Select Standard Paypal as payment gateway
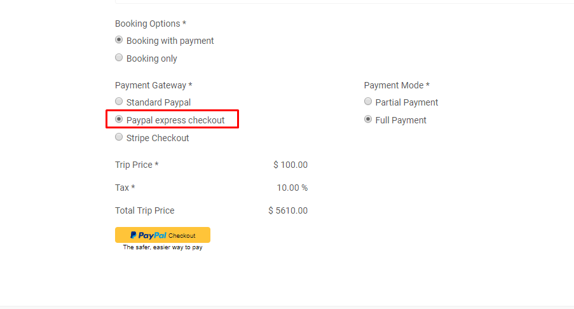 119,101
